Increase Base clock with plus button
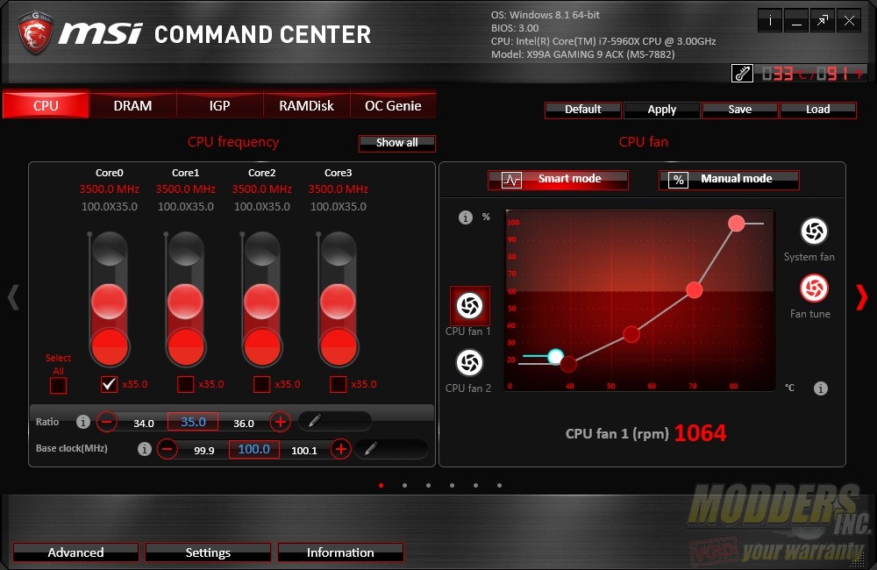The height and width of the screenshot is (570, 877). coord(340,449)
